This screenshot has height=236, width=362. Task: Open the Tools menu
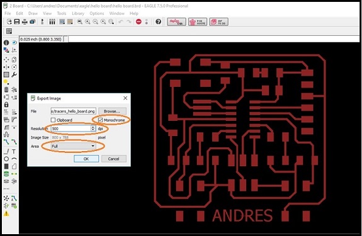click(x=62, y=13)
